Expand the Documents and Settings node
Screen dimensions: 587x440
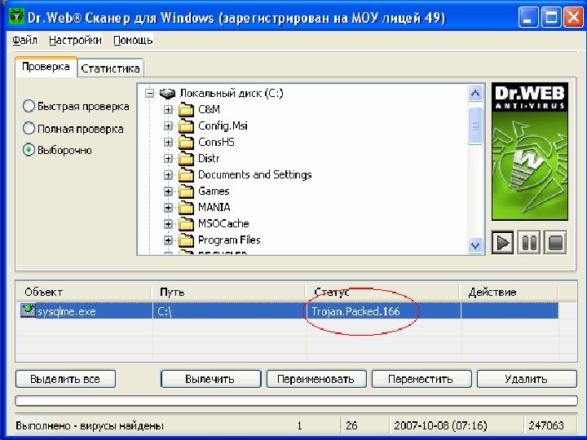[168, 174]
